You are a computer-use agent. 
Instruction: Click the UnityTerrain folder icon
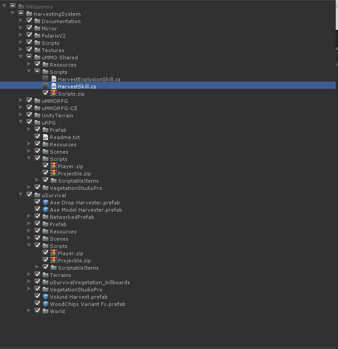(x=37, y=116)
